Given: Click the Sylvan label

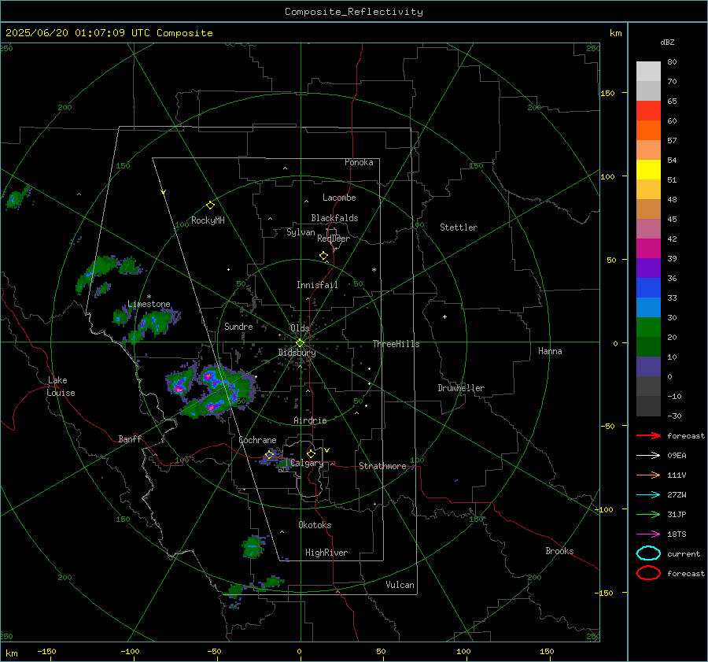Looking at the screenshot, I should point(301,232).
